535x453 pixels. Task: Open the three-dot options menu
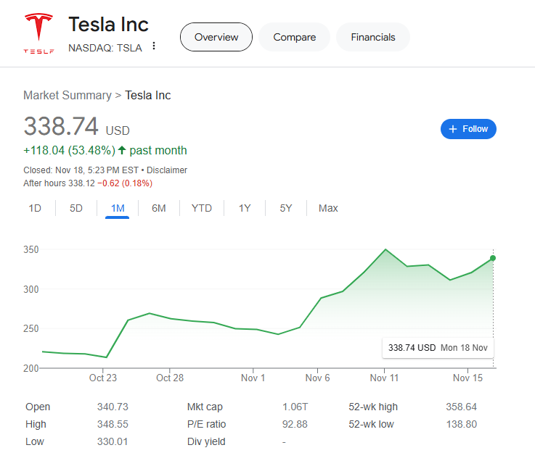(154, 47)
